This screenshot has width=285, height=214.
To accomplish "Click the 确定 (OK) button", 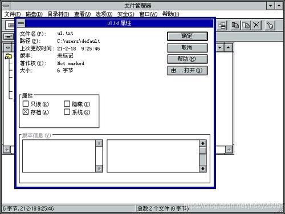I will (188, 36).
